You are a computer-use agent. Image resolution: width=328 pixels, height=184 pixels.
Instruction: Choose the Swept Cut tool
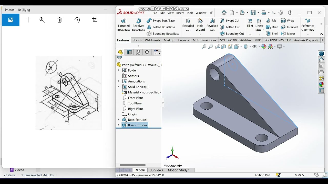pyautogui.click(x=230, y=21)
